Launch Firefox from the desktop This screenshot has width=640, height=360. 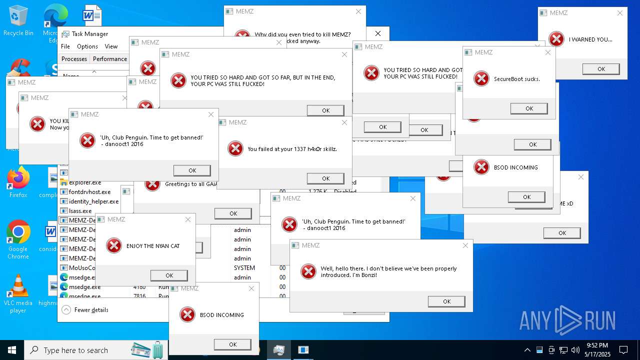pos(18,182)
